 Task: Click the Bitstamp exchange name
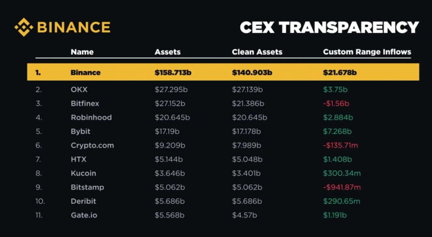click(87, 187)
